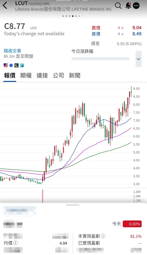This screenshot has height=255, width=147.
Task: Switch to the 公司 tab
Action: pyautogui.click(x=58, y=76)
